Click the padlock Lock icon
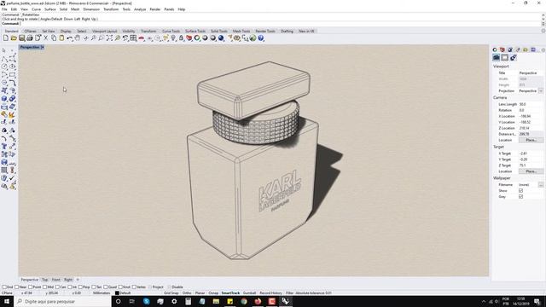Image resolution: width=546 pixels, height=307 pixels. tap(181, 38)
